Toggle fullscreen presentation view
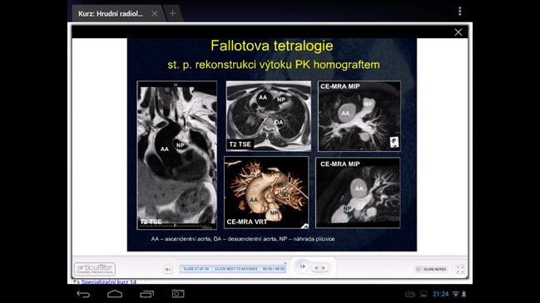Screen dimensions: 540x303 (460, 269)
